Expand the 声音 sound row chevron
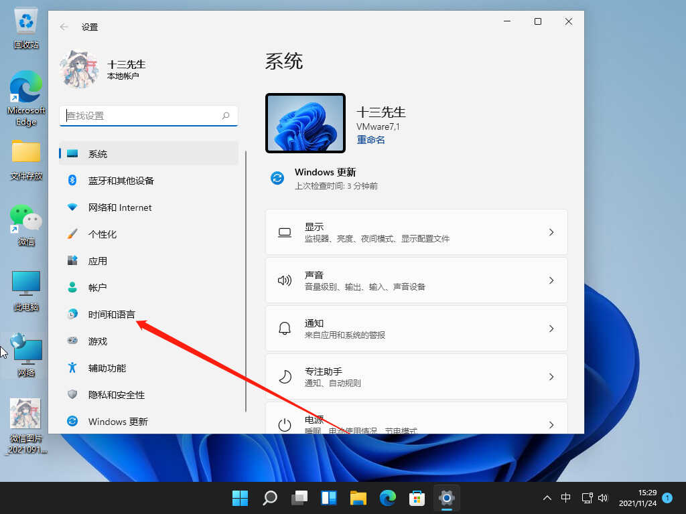This screenshot has height=514, width=686. [551, 280]
